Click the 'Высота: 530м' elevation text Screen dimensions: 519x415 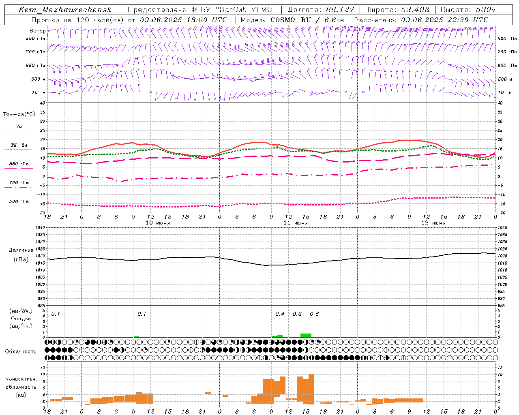(x=468, y=10)
